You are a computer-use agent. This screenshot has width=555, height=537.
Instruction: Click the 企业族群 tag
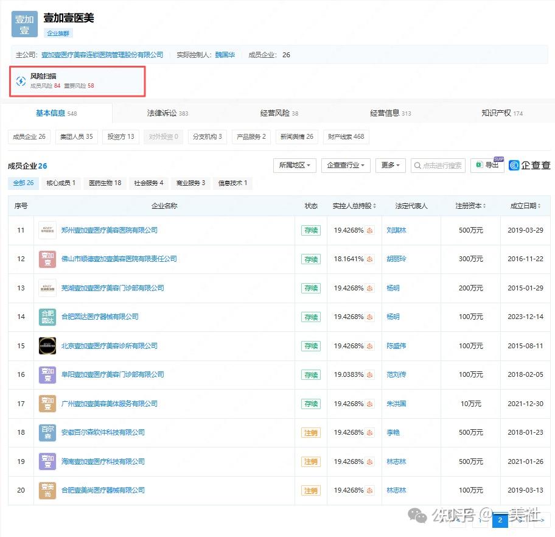58,33
